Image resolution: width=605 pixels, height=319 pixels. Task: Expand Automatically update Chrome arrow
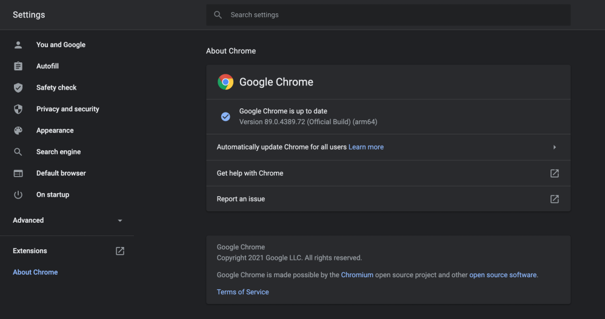click(x=554, y=147)
